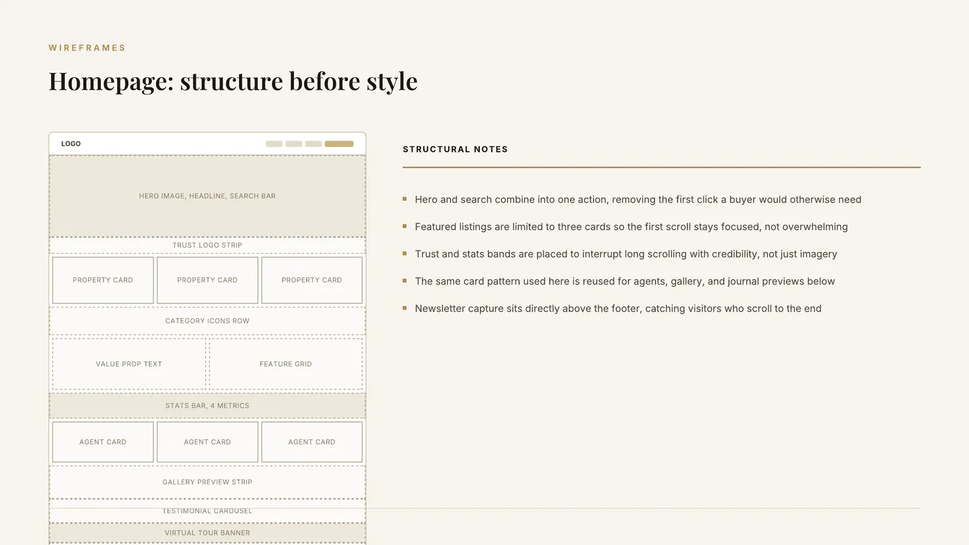969x545 pixels.
Task: Click the middle Property Card in the wireframe
Action: (x=207, y=280)
